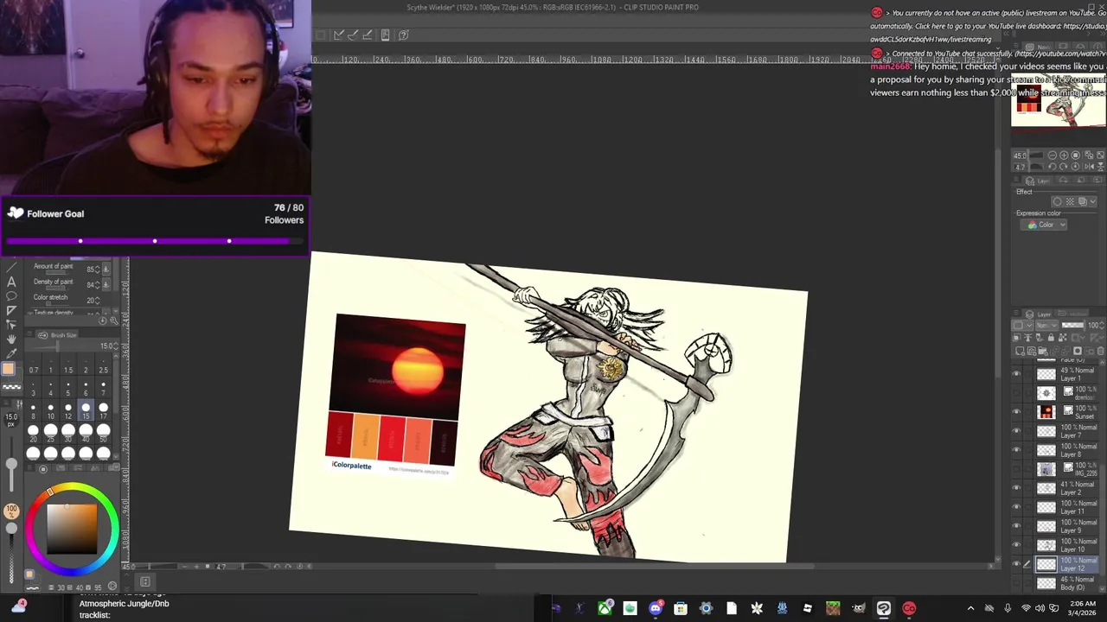Expand the Effect options dropdown arrow
The image size is (1107, 622).
(1093, 201)
